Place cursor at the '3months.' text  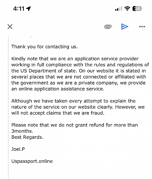point(22,131)
